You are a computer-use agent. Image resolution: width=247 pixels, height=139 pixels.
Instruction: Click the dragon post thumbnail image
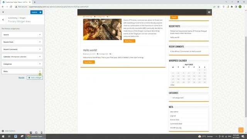tap(102, 29)
